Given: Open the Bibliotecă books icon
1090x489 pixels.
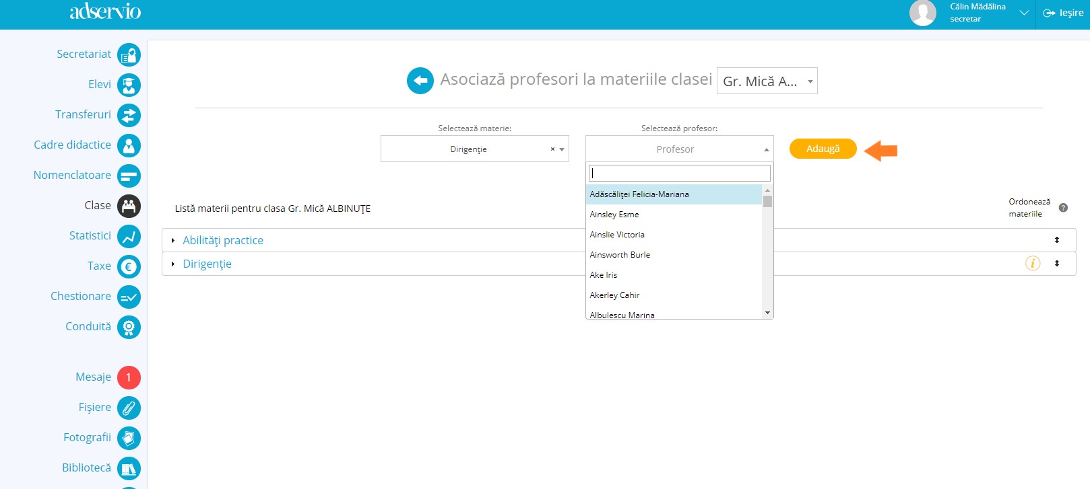Looking at the screenshot, I should tap(129, 468).
